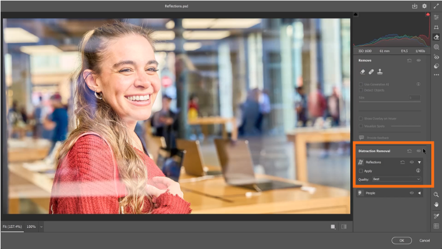Viewport: 442px width, 249px height.
Task: Collapse the Reflections section arrow
Action: (x=420, y=162)
